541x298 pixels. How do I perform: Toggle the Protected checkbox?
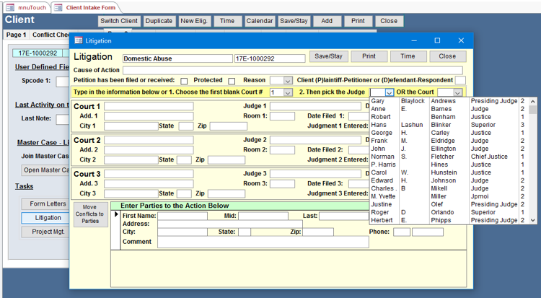[232, 81]
